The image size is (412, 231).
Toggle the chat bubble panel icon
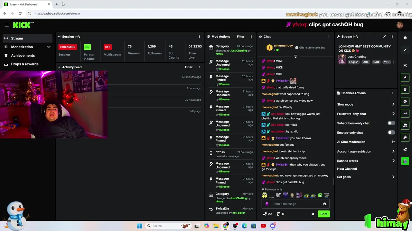[405, 101]
